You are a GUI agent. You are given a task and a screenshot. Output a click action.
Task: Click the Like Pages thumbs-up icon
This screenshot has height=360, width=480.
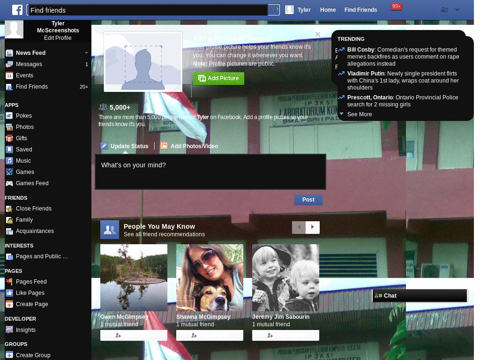point(9,293)
